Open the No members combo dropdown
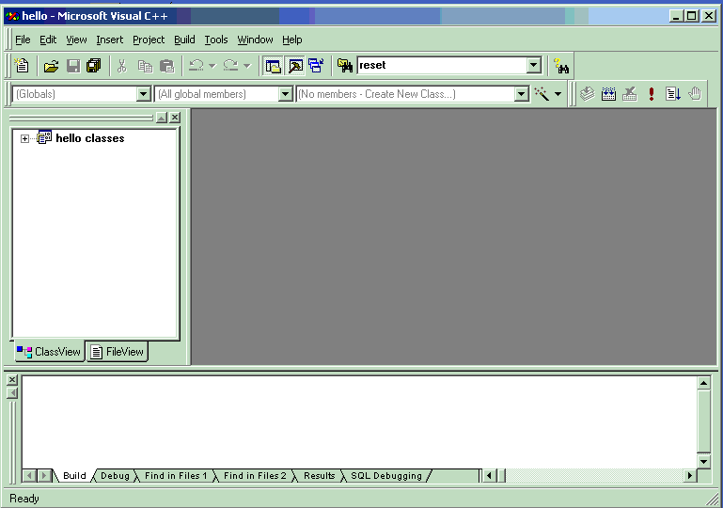The image size is (723, 508). coord(521,94)
